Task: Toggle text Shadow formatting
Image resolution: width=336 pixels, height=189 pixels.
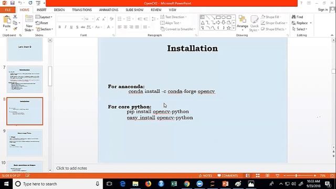Action: coord(77,27)
